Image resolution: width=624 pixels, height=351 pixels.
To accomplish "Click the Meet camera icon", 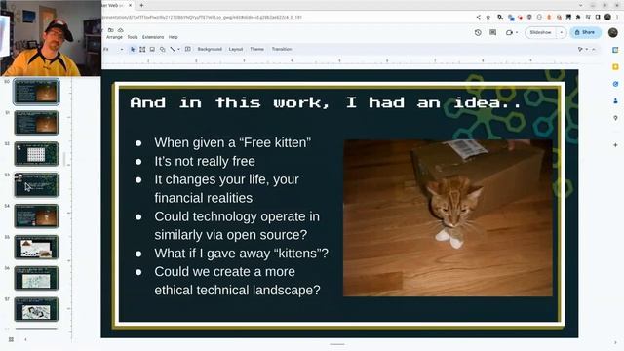I will [509, 32].
